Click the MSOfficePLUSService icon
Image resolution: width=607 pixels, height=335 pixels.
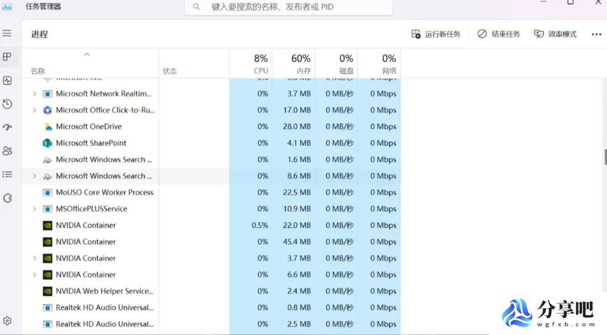47,209
